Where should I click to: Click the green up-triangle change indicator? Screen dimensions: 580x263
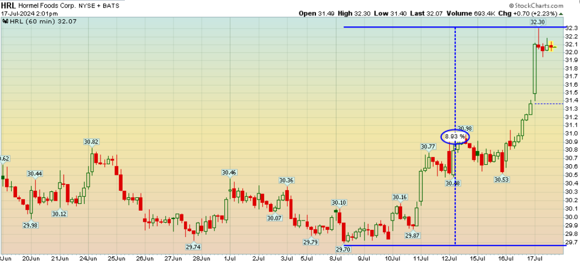pos(562,14)
